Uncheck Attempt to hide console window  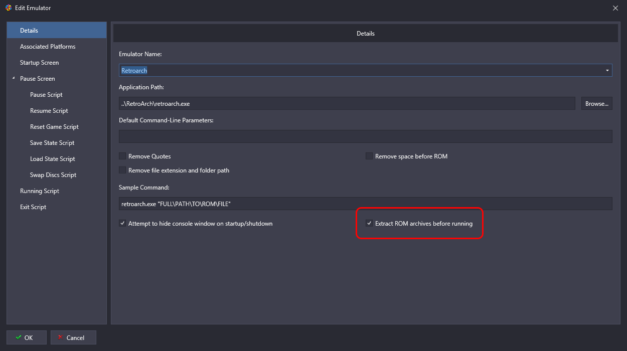click(122, 224)
